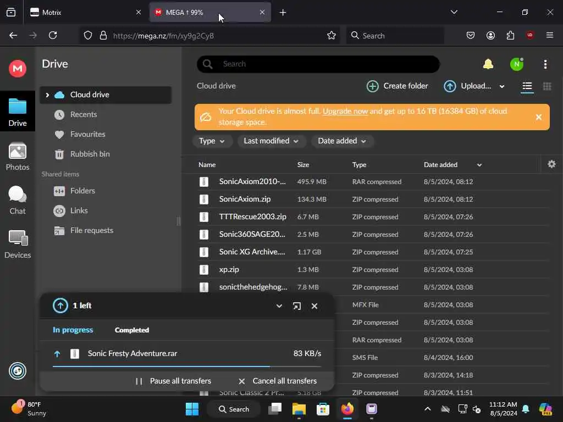Open Windows Start menu

(192, 409)
